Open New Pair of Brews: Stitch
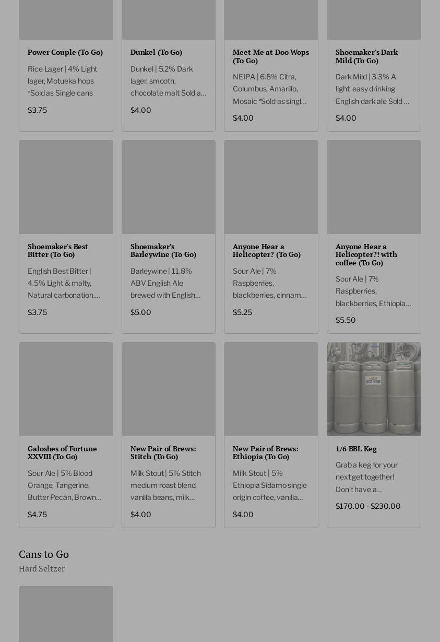 point(163,452)
